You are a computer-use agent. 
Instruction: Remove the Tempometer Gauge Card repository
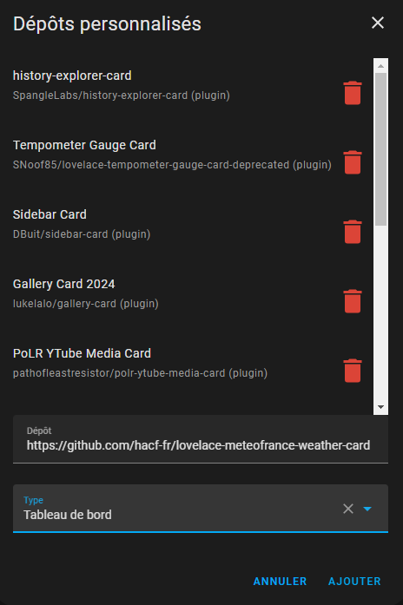pyautogui.click(x=353, y=162)
